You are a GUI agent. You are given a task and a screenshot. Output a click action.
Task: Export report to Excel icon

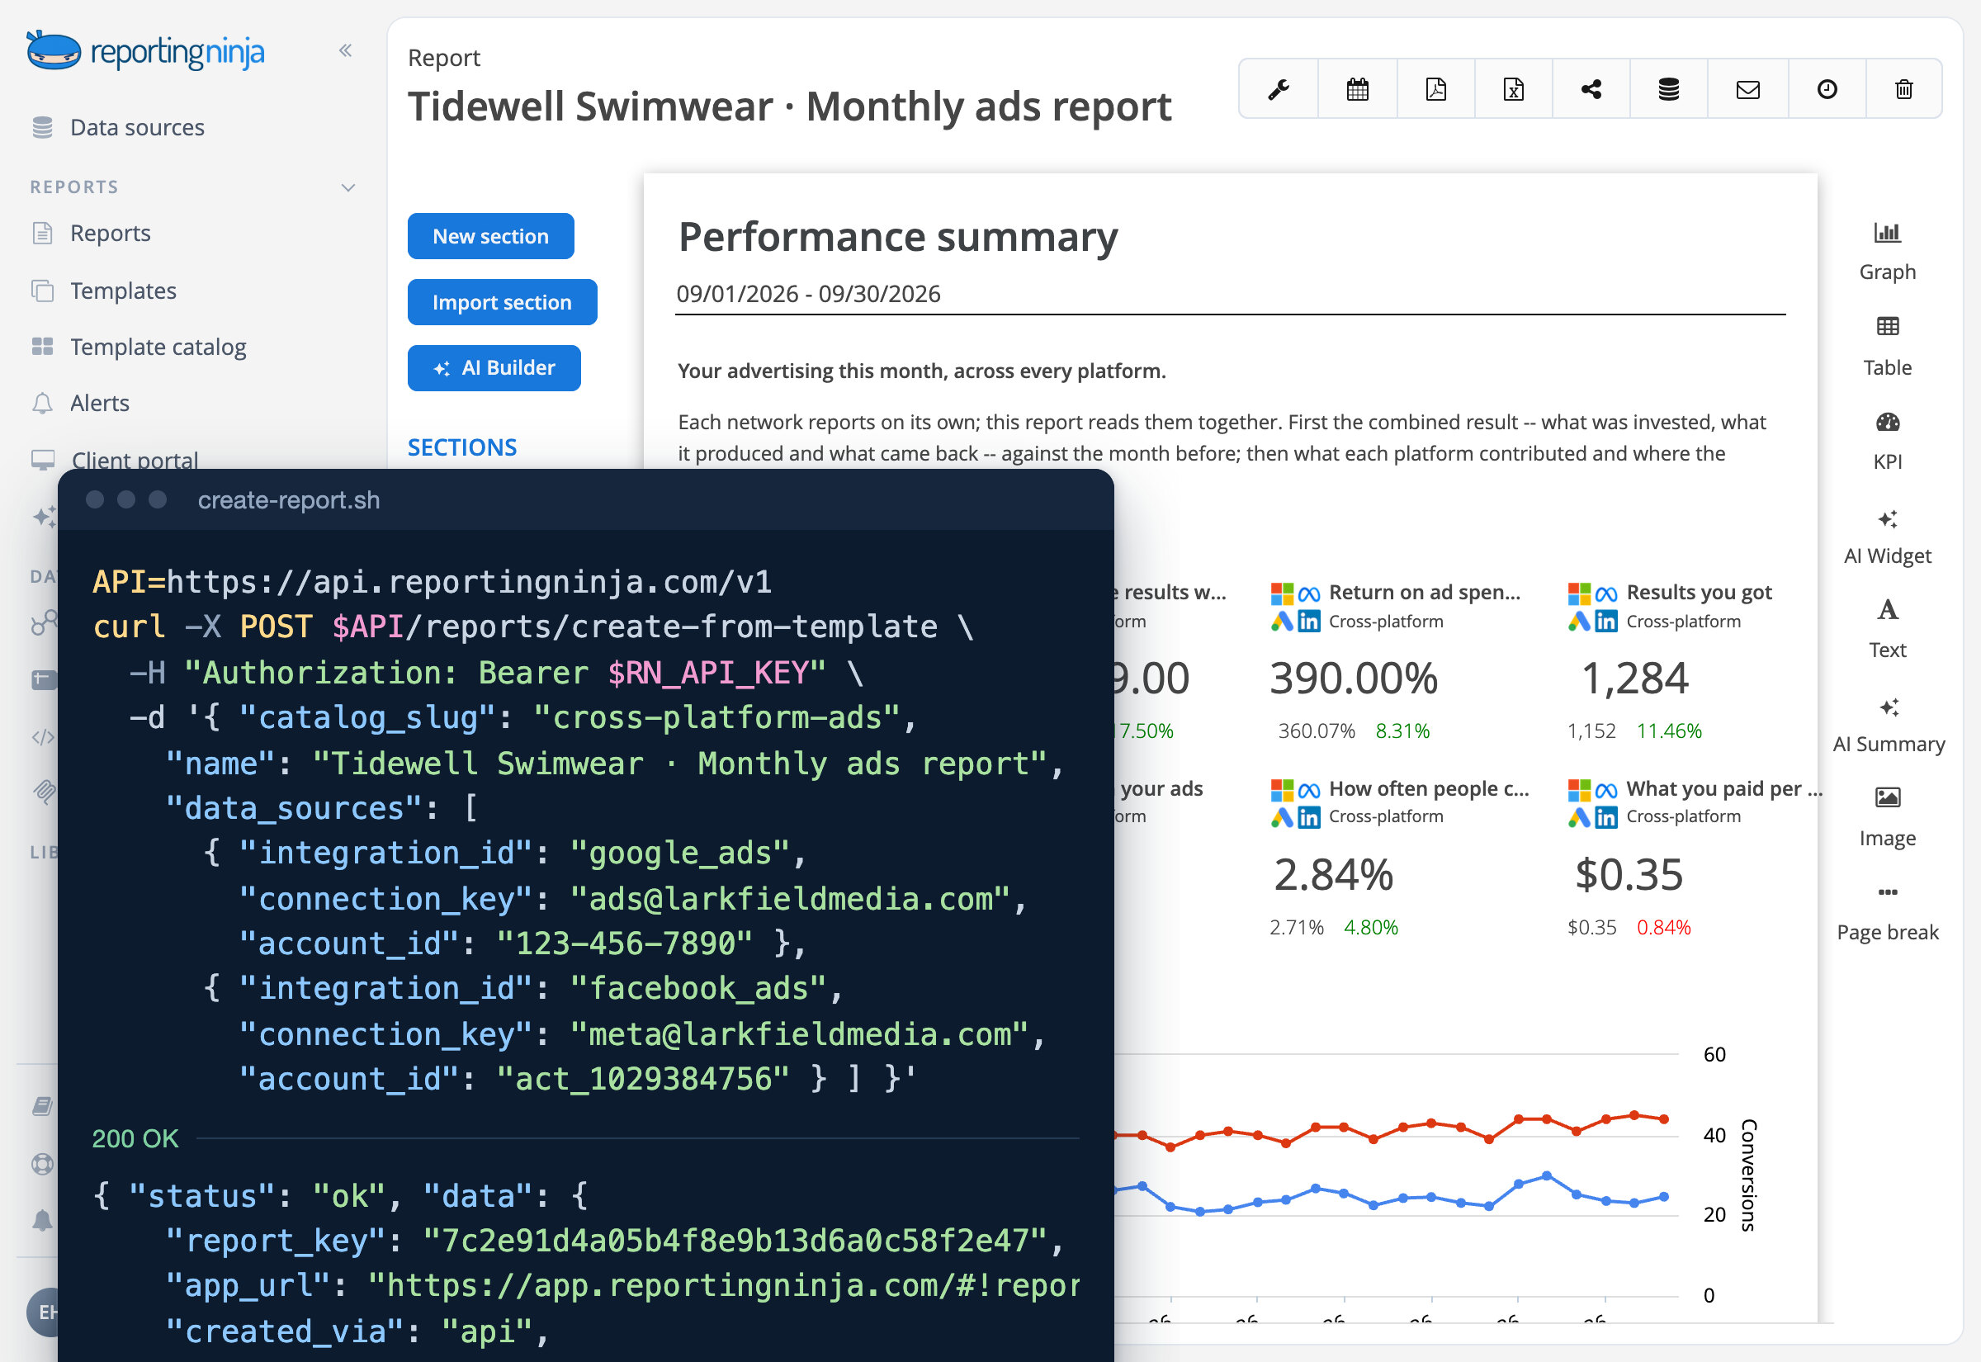[1514, 89]
